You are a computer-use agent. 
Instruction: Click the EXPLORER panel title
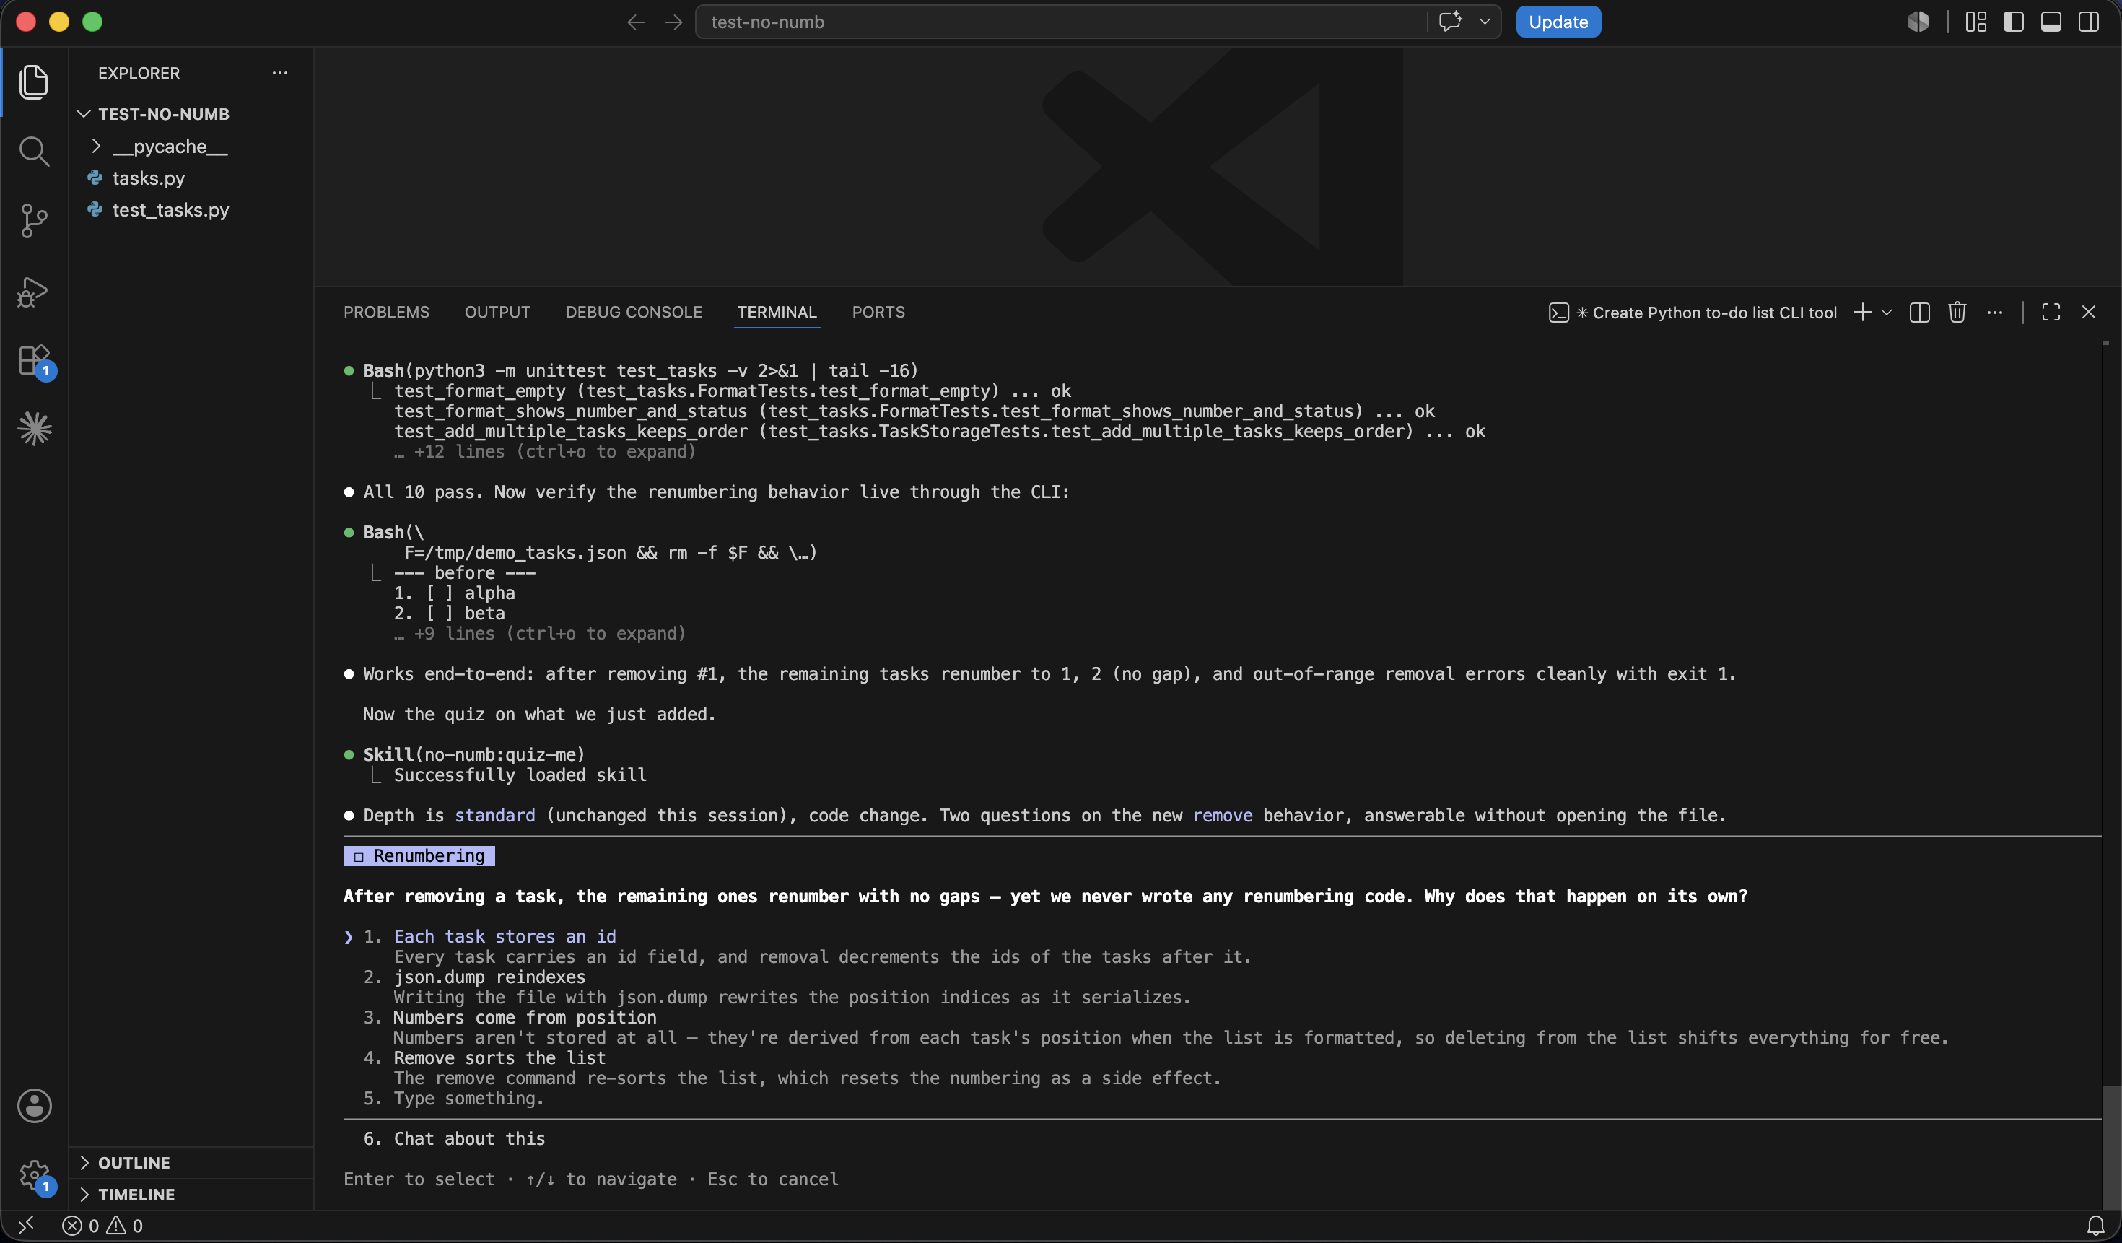point(139,74)
